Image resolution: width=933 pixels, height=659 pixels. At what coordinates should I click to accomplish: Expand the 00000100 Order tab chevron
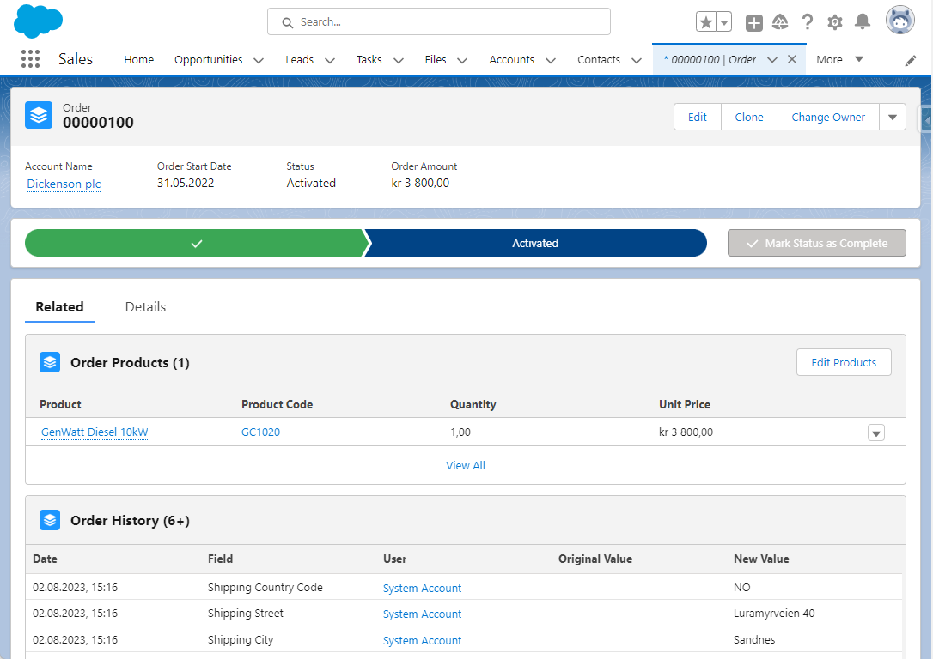point(772,60)
